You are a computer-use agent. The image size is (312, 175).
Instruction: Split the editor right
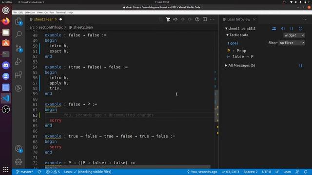205,19
